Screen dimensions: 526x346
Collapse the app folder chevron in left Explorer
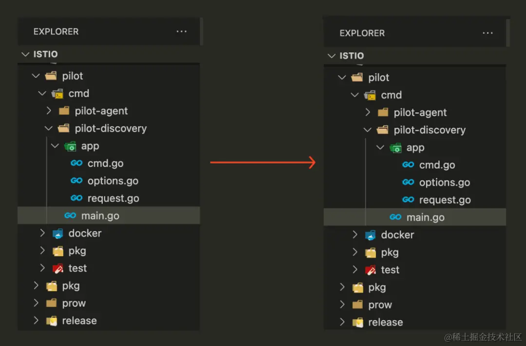tap(55, 146)
